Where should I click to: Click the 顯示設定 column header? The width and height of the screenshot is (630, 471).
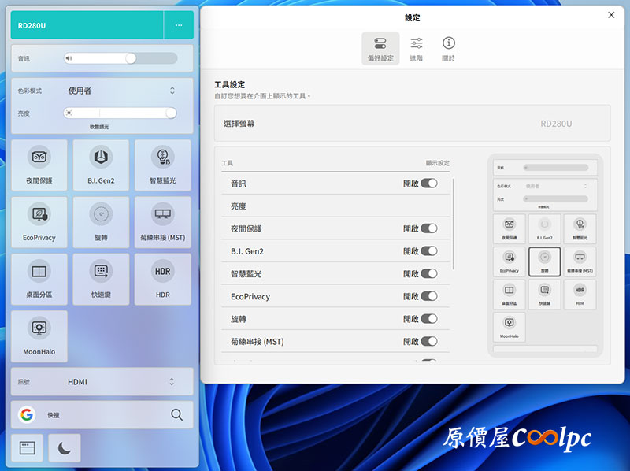(x=438, y=163)
